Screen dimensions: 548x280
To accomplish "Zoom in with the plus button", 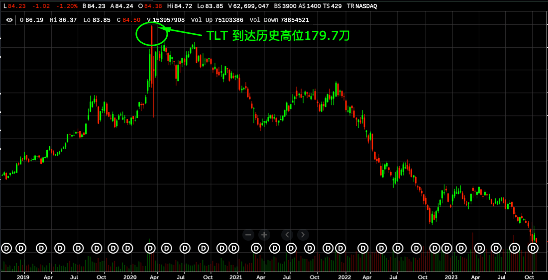I will pos(264,235).
